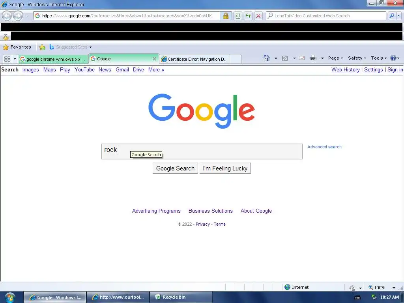Click the Google search text field containing 'rock'
404x303 pixels.
click(x=202, y=151)
